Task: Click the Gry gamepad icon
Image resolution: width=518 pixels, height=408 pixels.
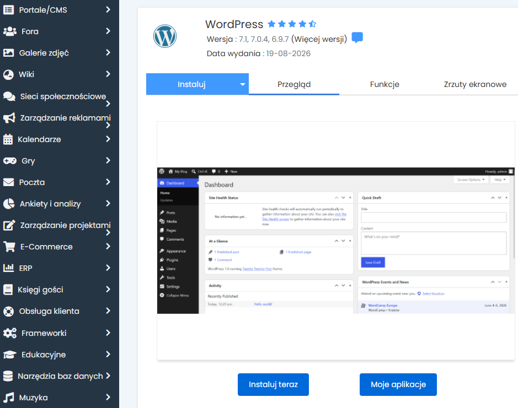Action: pyautogui.click(x=9, y=161)
